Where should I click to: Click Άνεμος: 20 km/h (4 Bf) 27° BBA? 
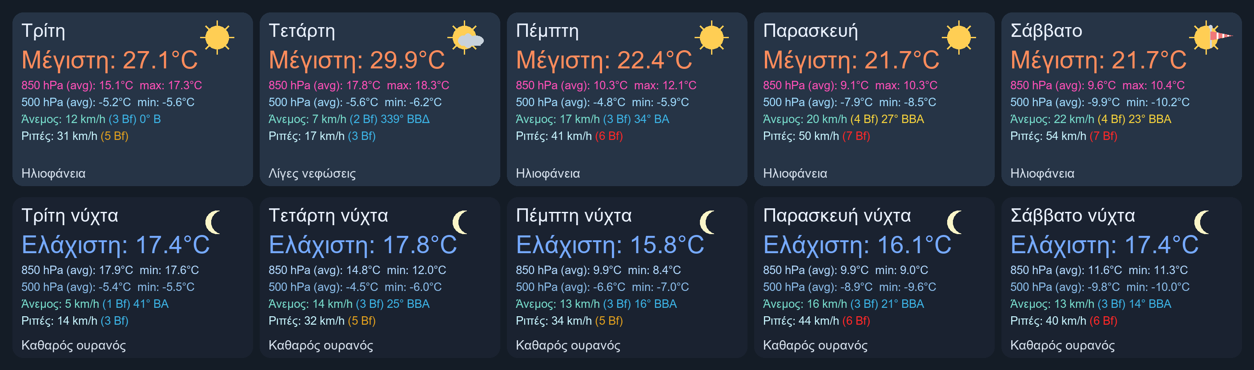pos(844,119)
